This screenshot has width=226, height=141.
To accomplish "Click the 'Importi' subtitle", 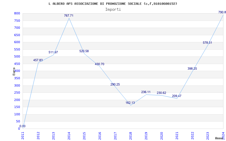I will click(113, 10).
